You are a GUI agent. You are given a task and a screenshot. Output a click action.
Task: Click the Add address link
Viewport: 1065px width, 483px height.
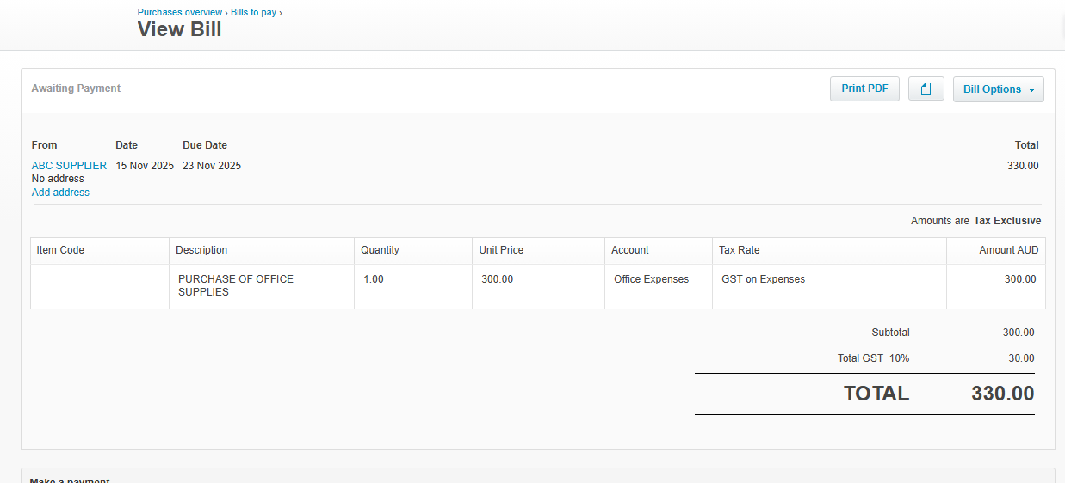click(x=60, y=193)
